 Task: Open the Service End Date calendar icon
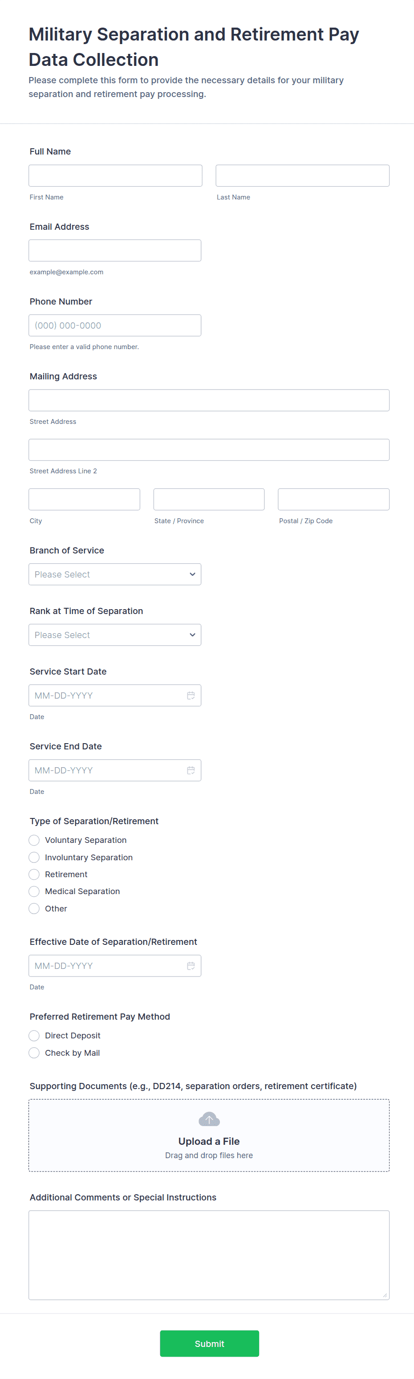click(x=191, y=770)
